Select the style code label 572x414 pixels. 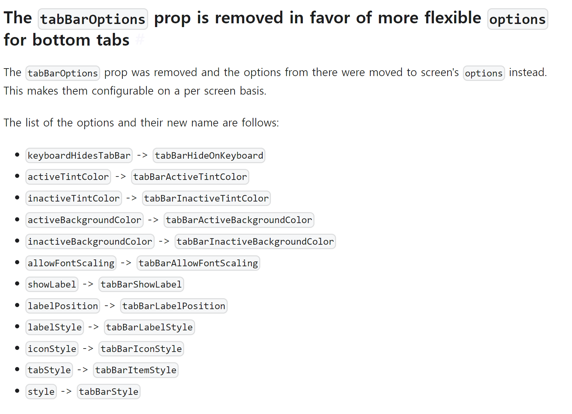[x=41, y=392]
